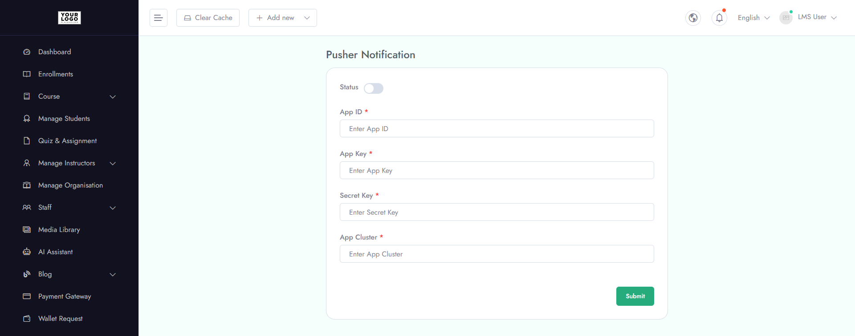This screenshot has height=336, width=855.
Task: Click the Manage Instructors person icon
Action: click(27, 163)
